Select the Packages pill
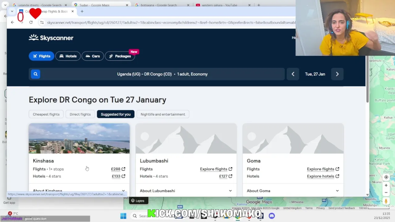This screenshot has width=395, height=222. coord(120,56)
